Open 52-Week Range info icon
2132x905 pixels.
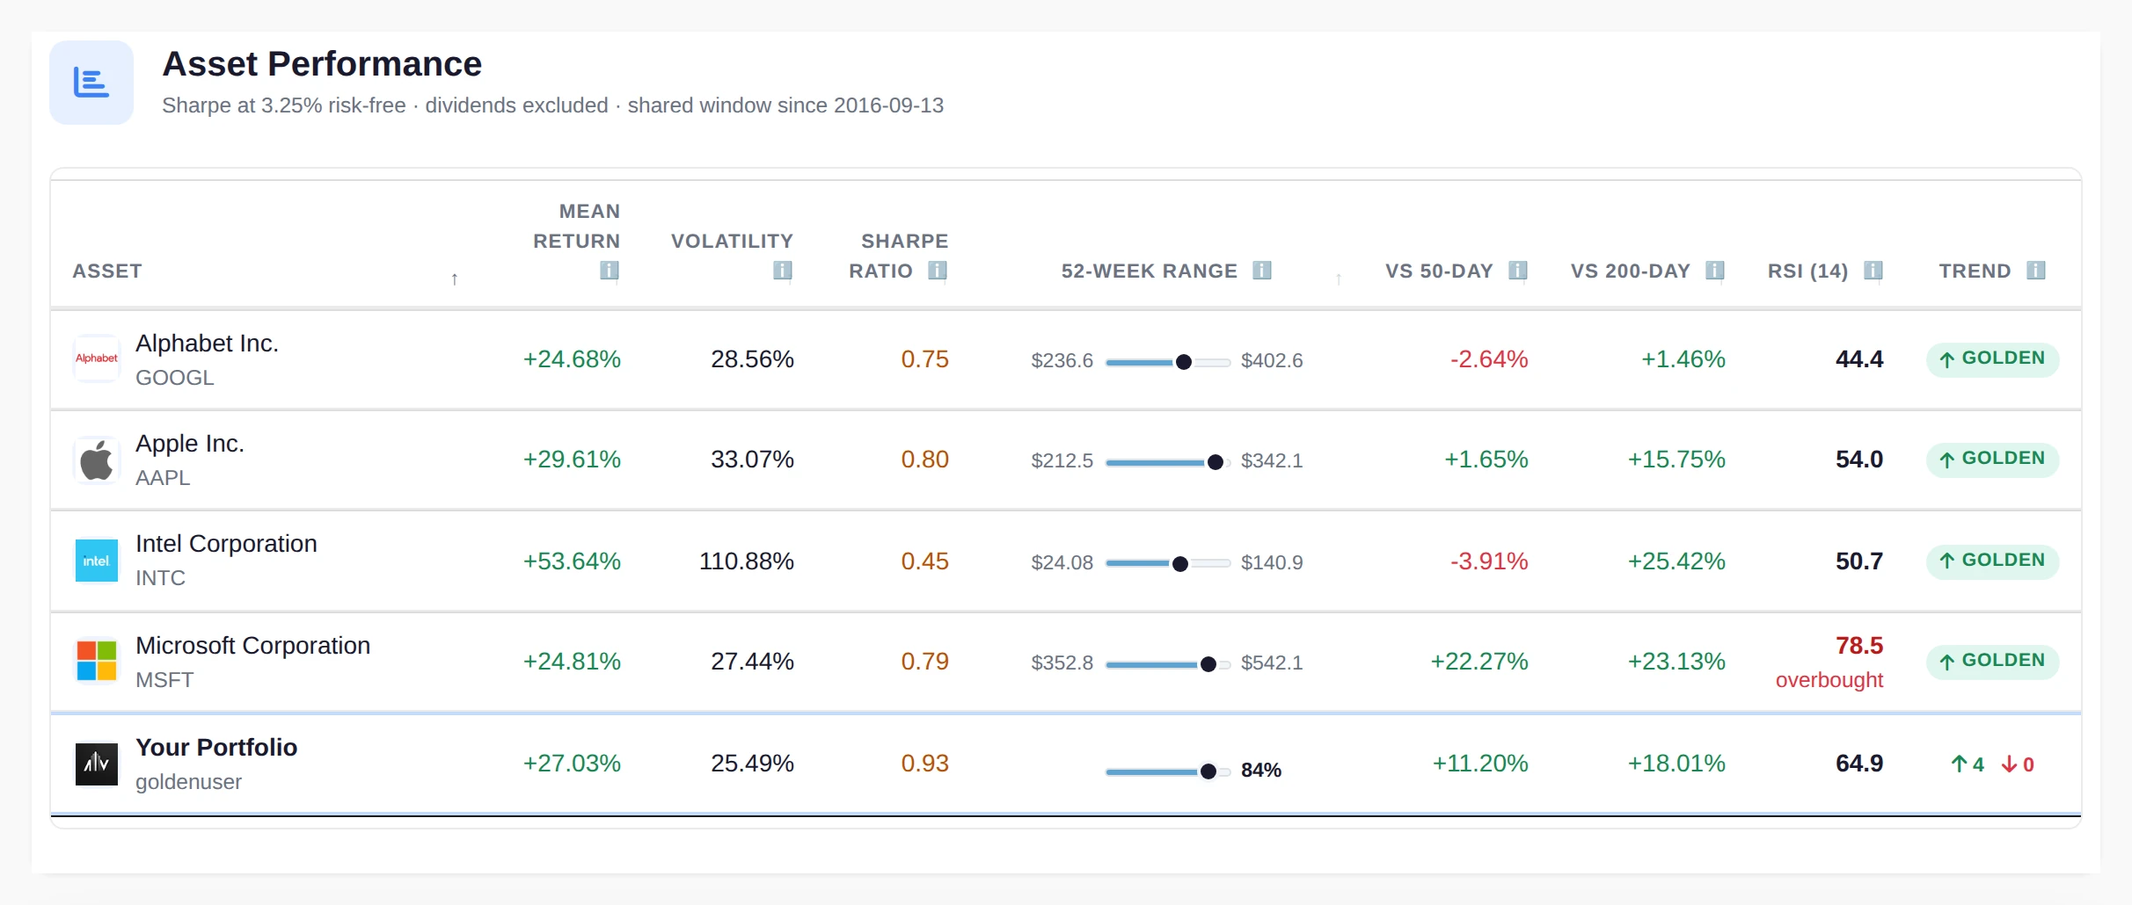1262,271
